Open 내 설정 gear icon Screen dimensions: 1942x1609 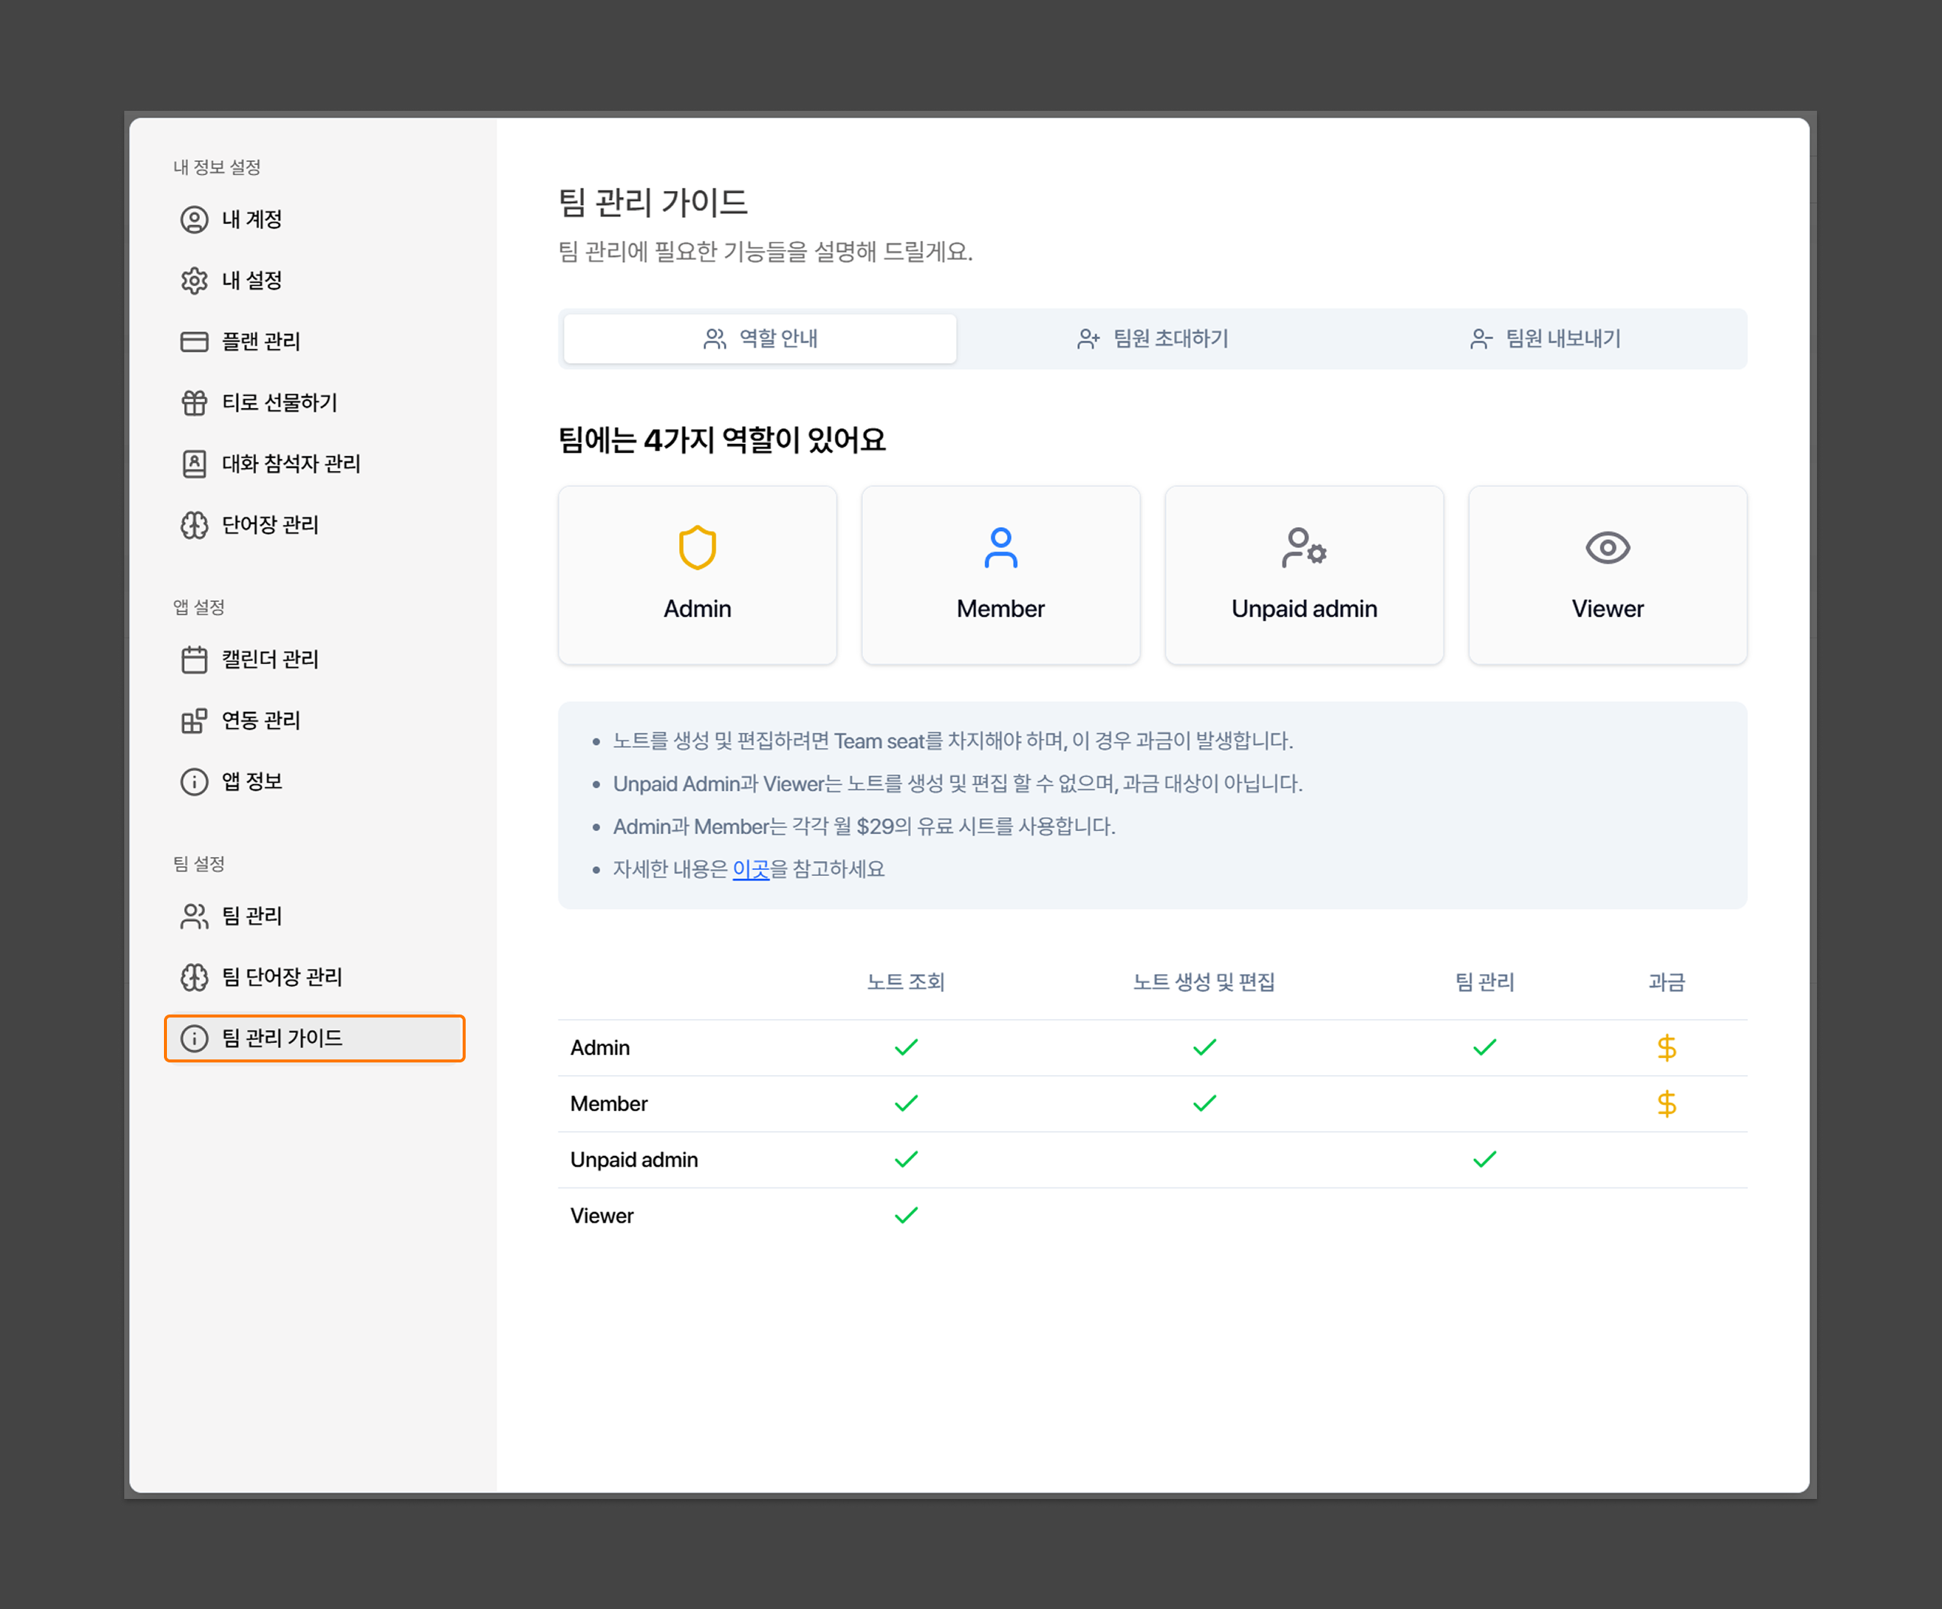pyautogui.click(x=194, y=280)
